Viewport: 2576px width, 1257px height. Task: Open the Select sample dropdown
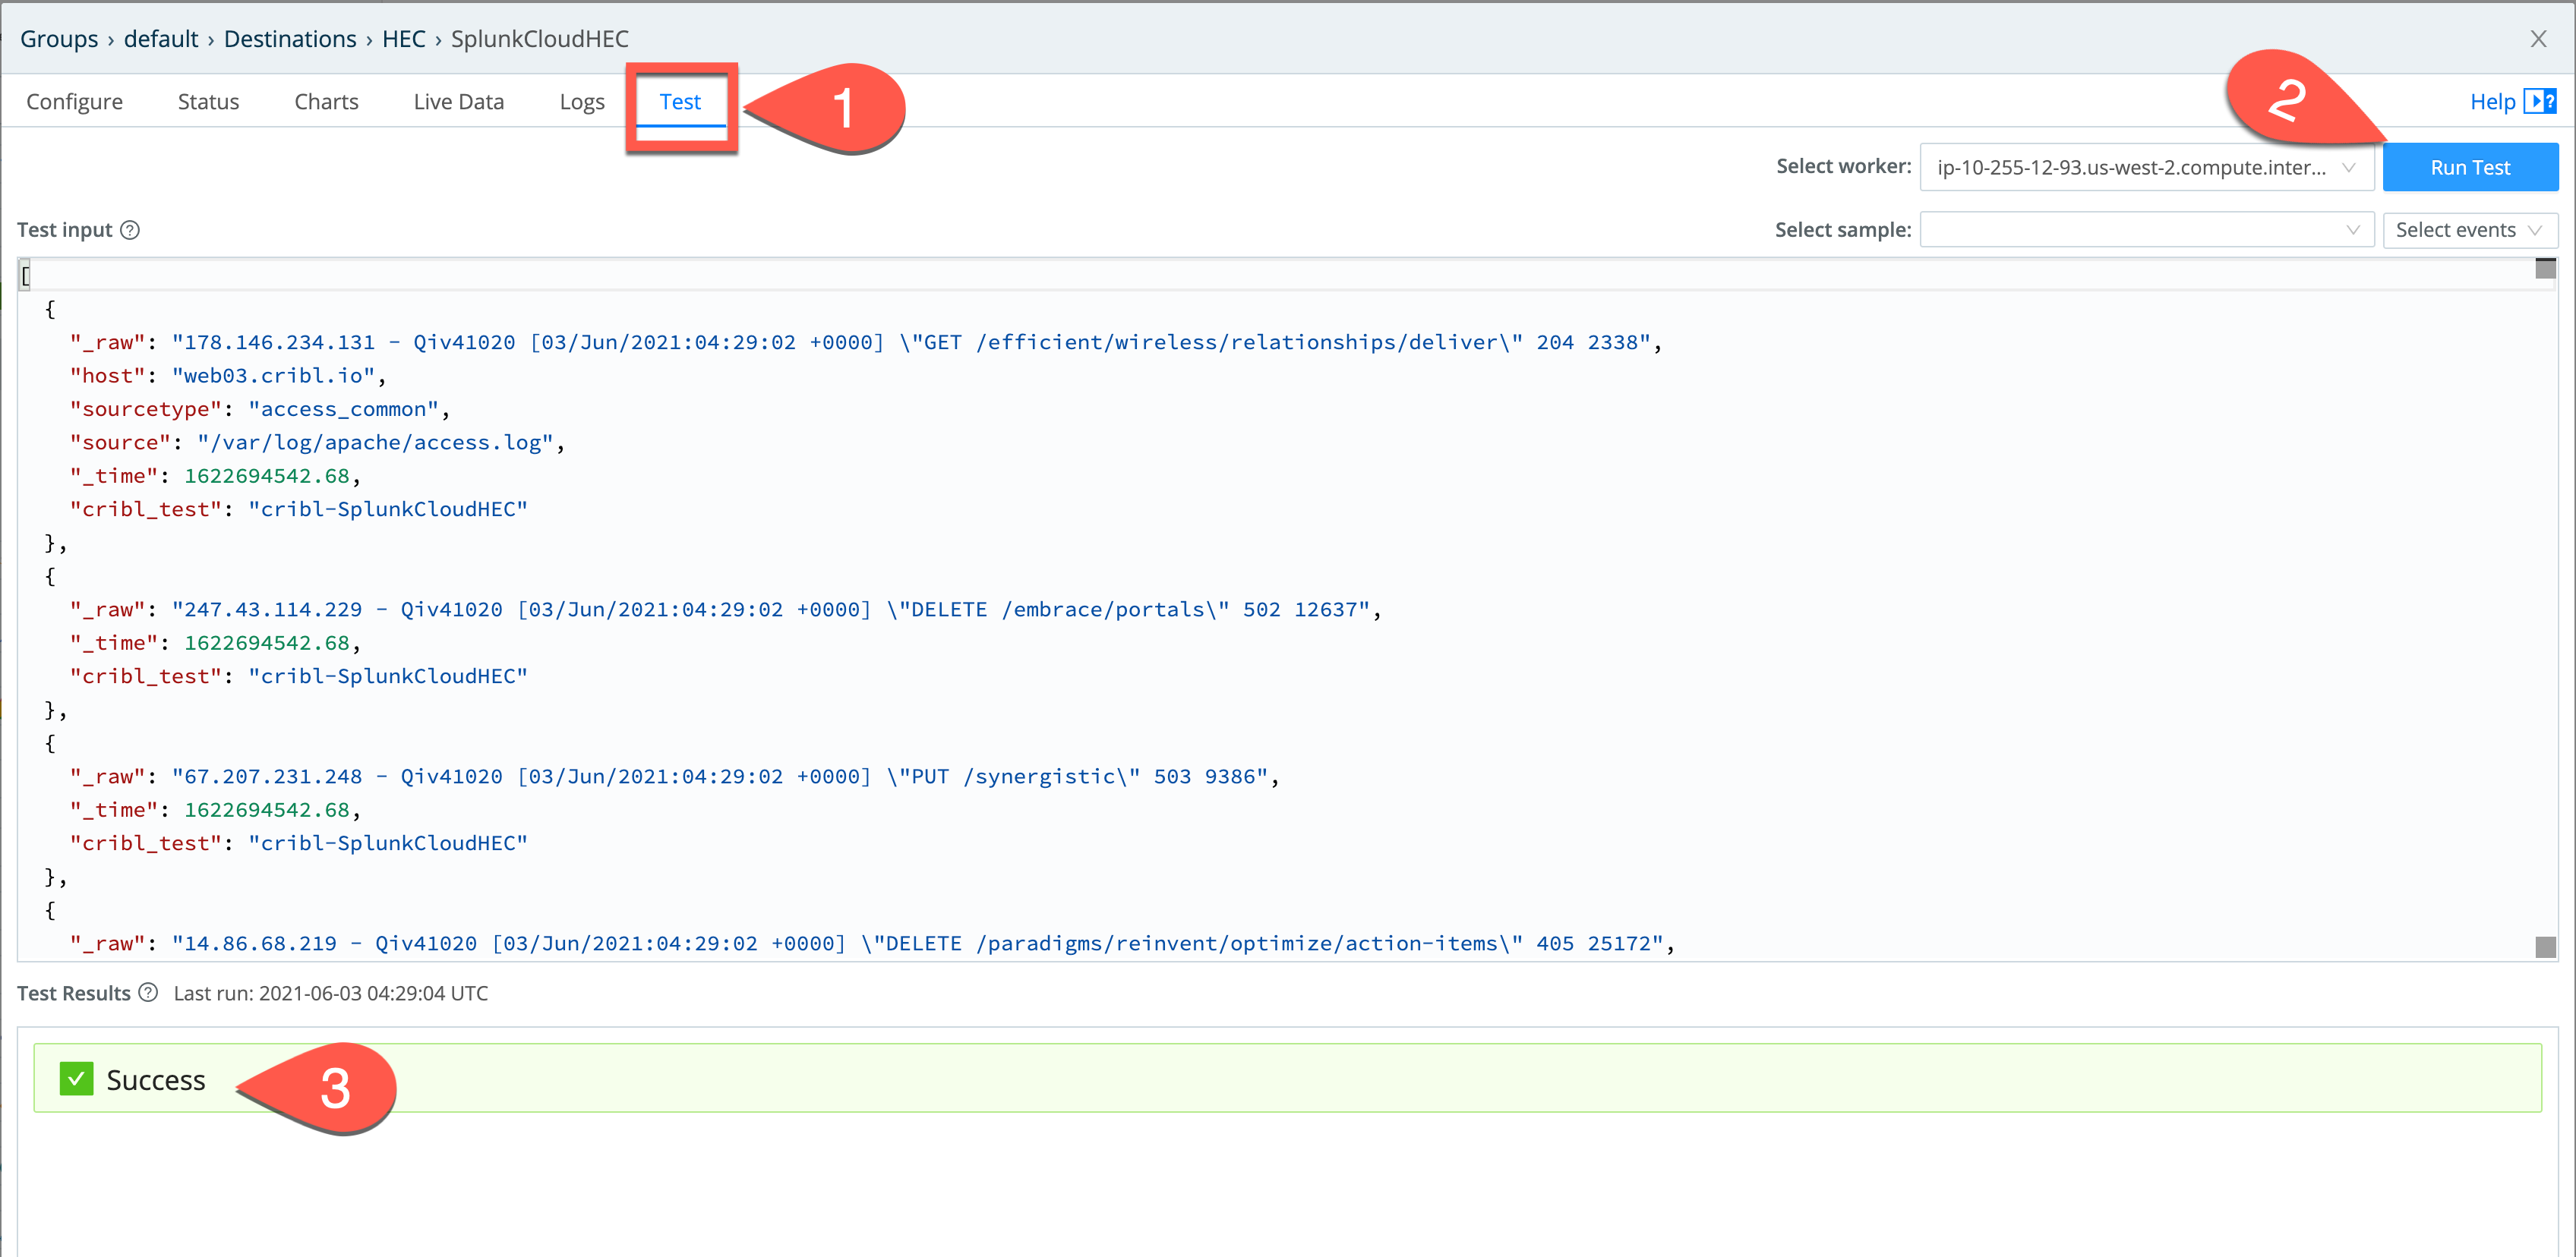2146,228
